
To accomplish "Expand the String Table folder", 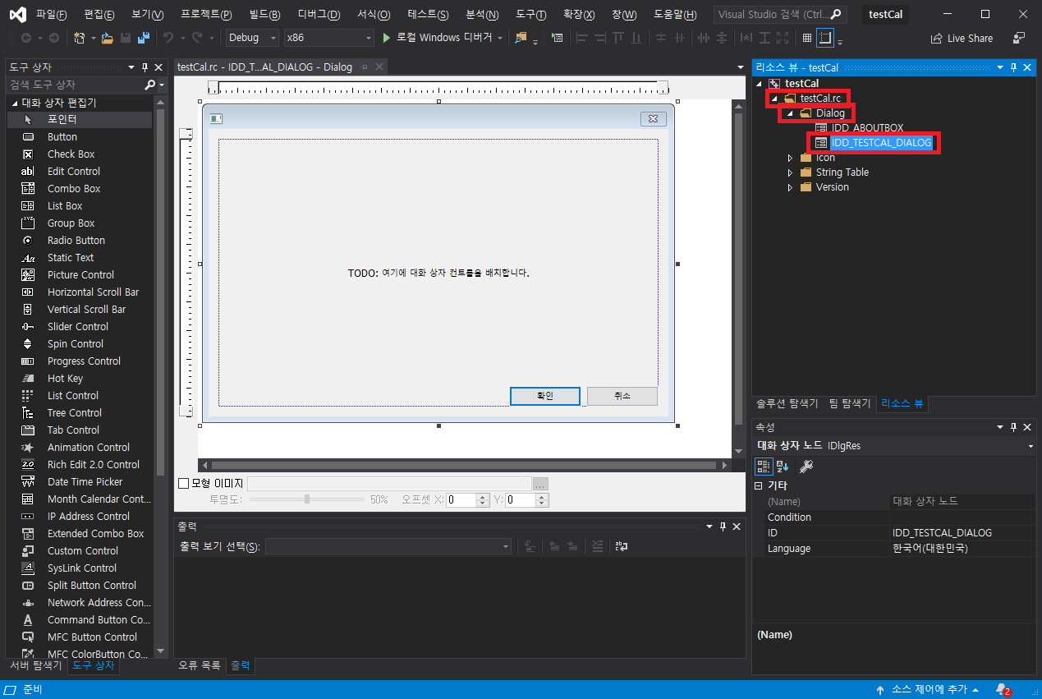I will point(791,172).
